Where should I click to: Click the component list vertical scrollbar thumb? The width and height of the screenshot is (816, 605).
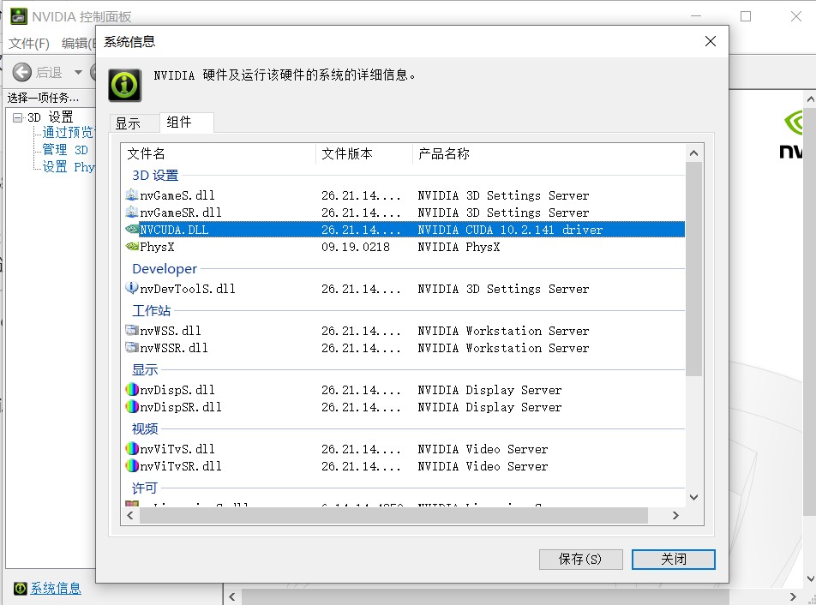pyautogui.click(x=693, y=269)
